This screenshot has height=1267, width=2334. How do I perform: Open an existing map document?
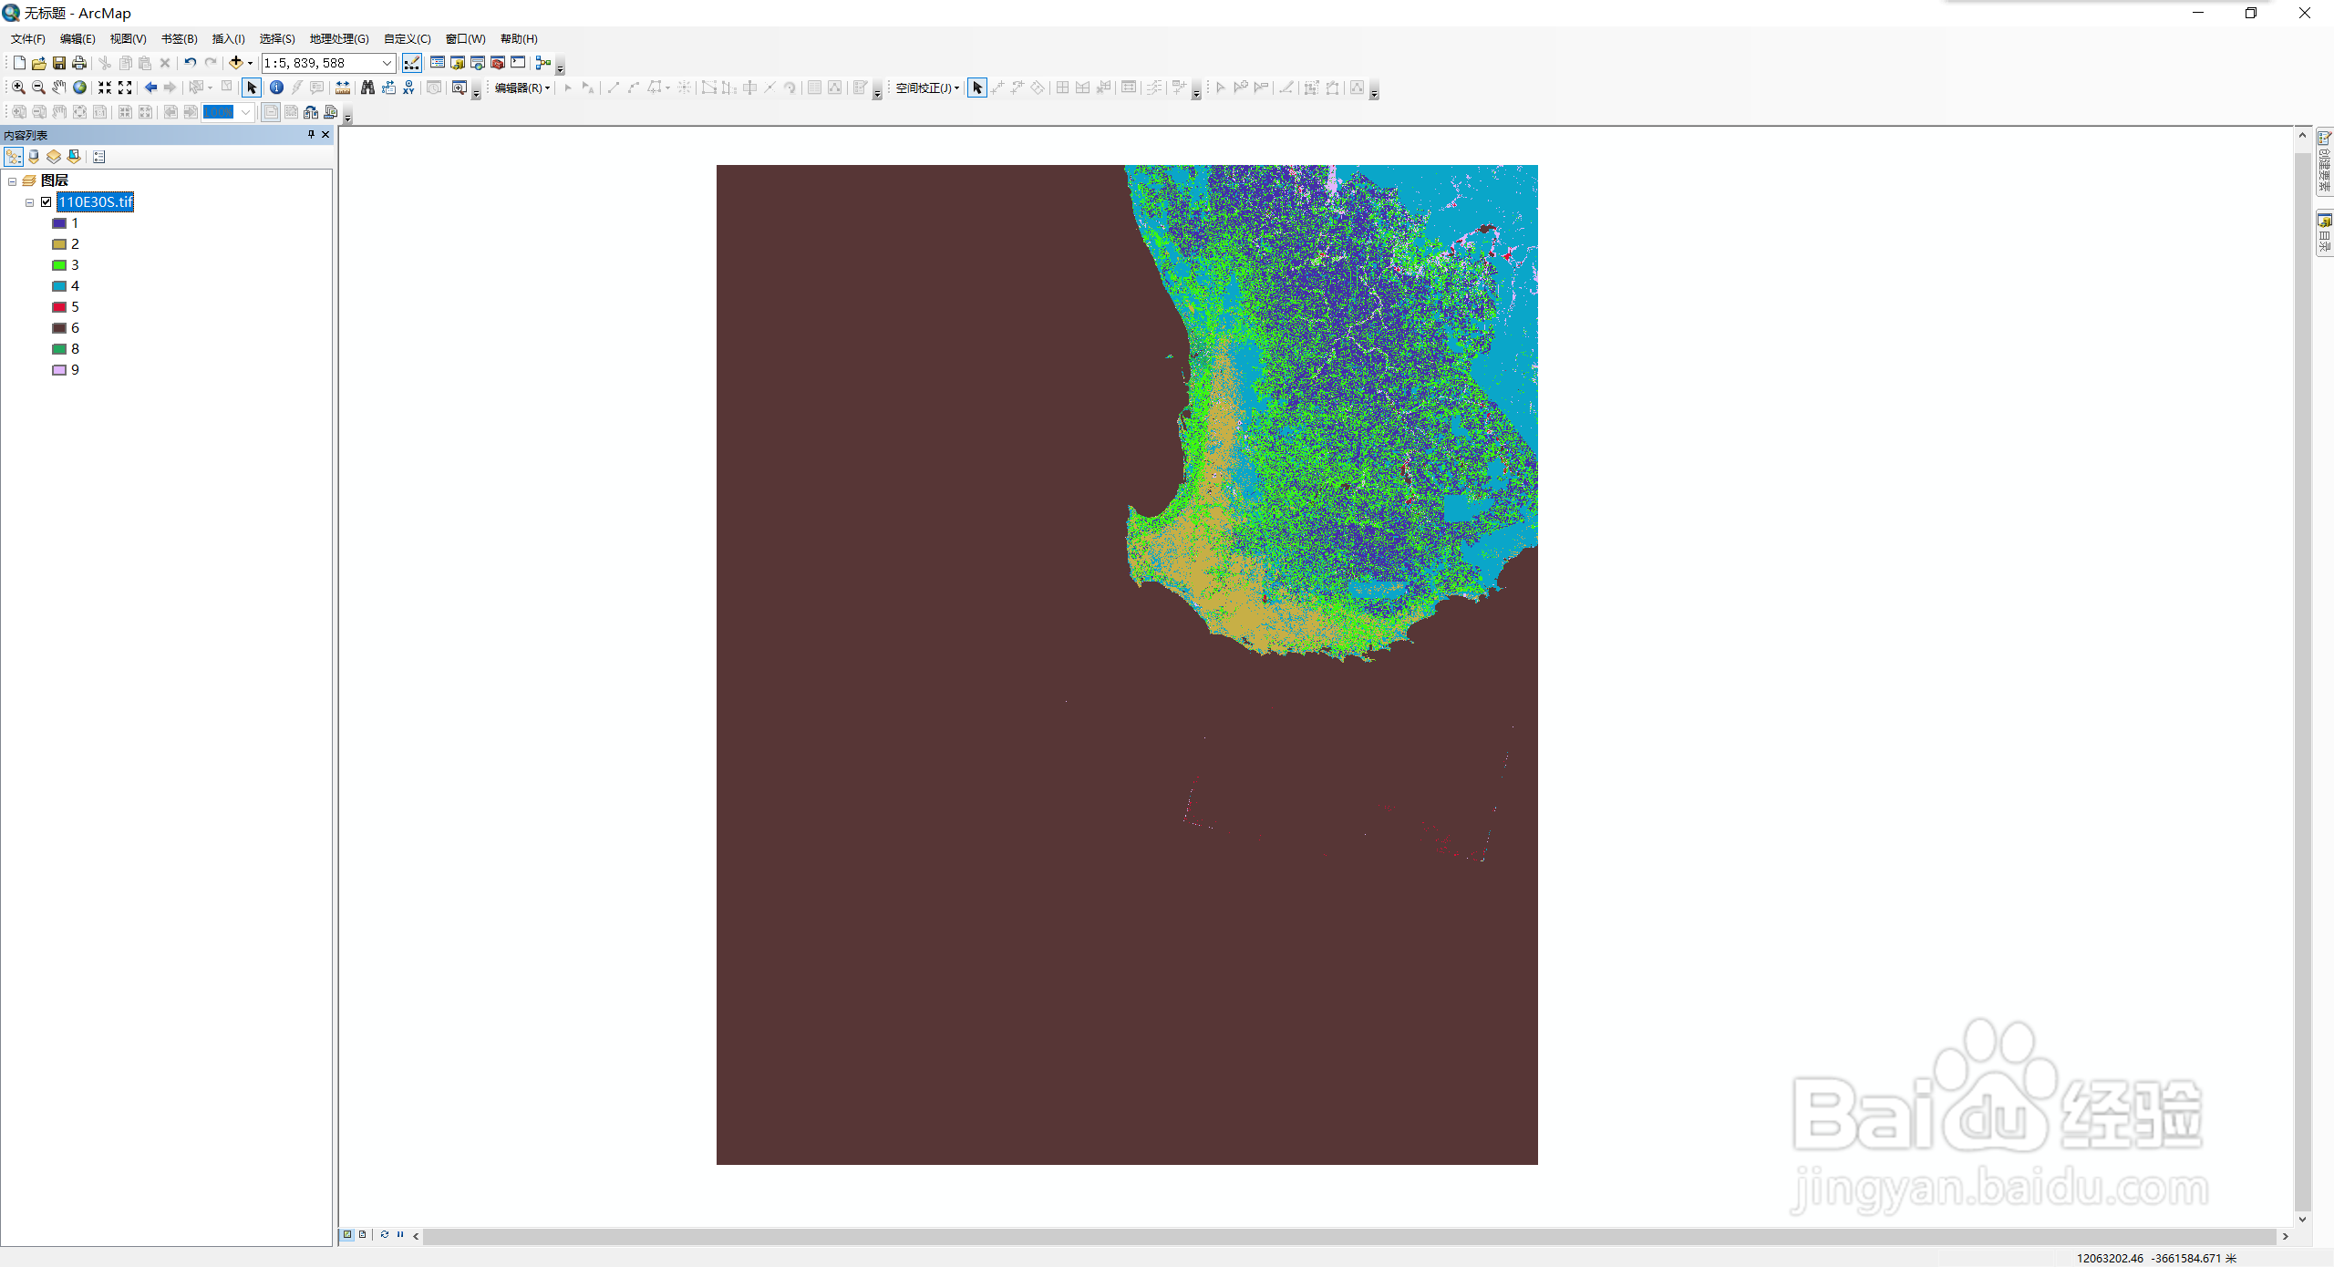[x=38, y=63]
